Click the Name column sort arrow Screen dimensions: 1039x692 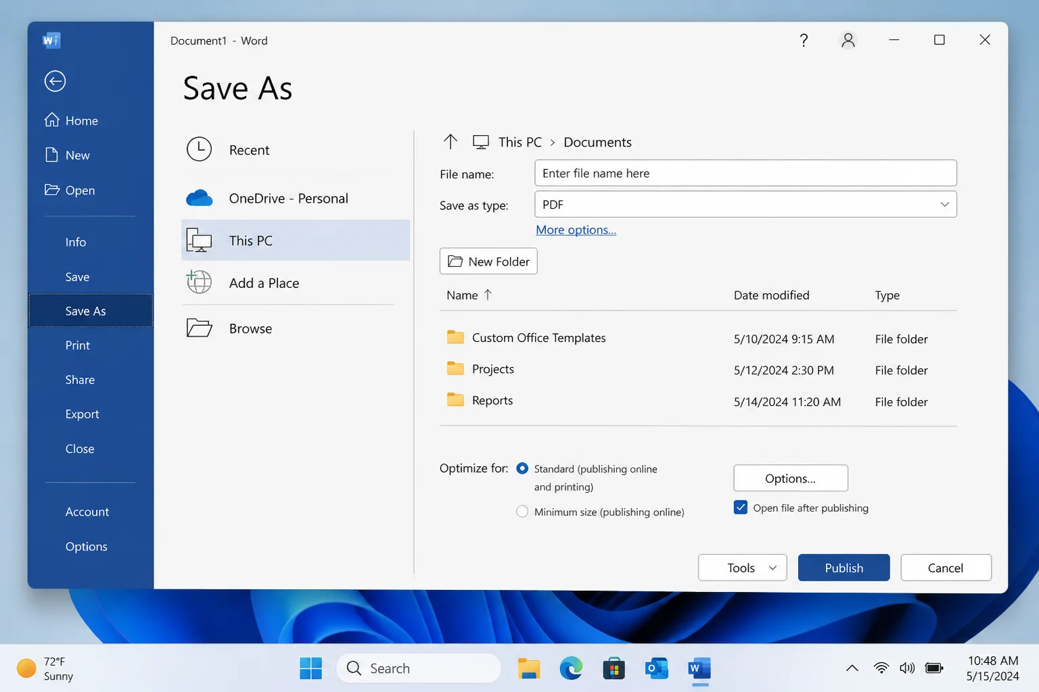[x=488, y=295]
